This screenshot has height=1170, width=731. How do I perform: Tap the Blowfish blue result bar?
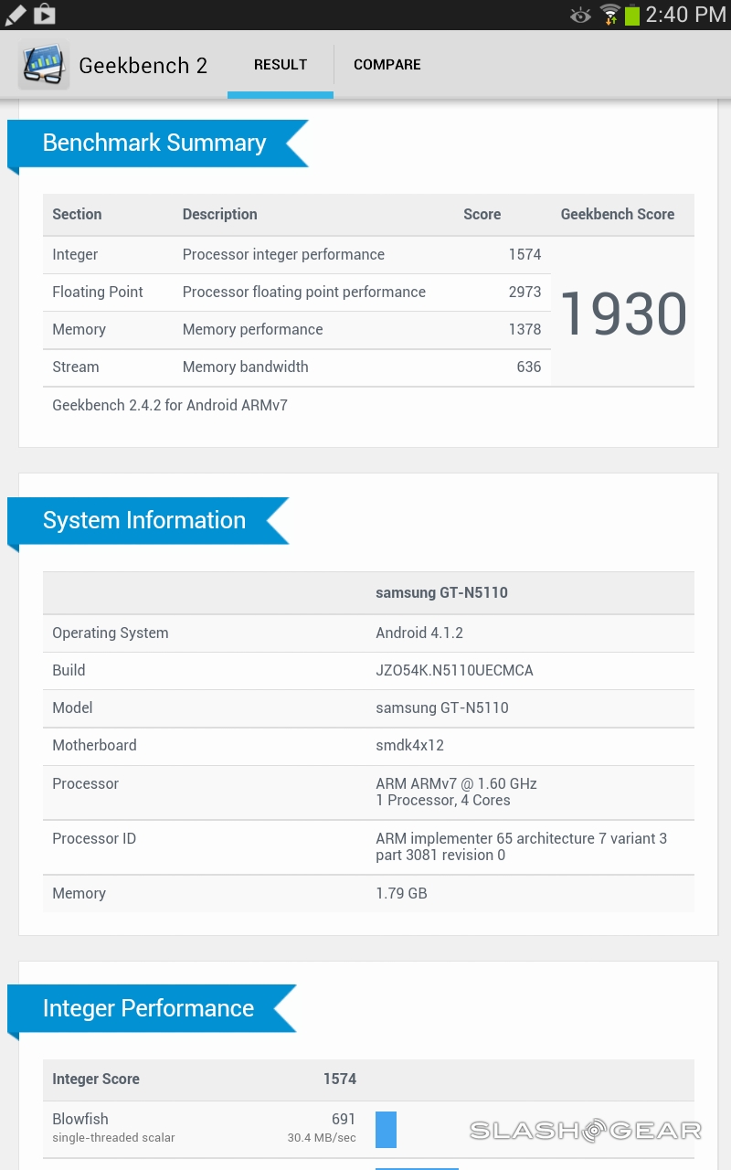point(386,1129)
